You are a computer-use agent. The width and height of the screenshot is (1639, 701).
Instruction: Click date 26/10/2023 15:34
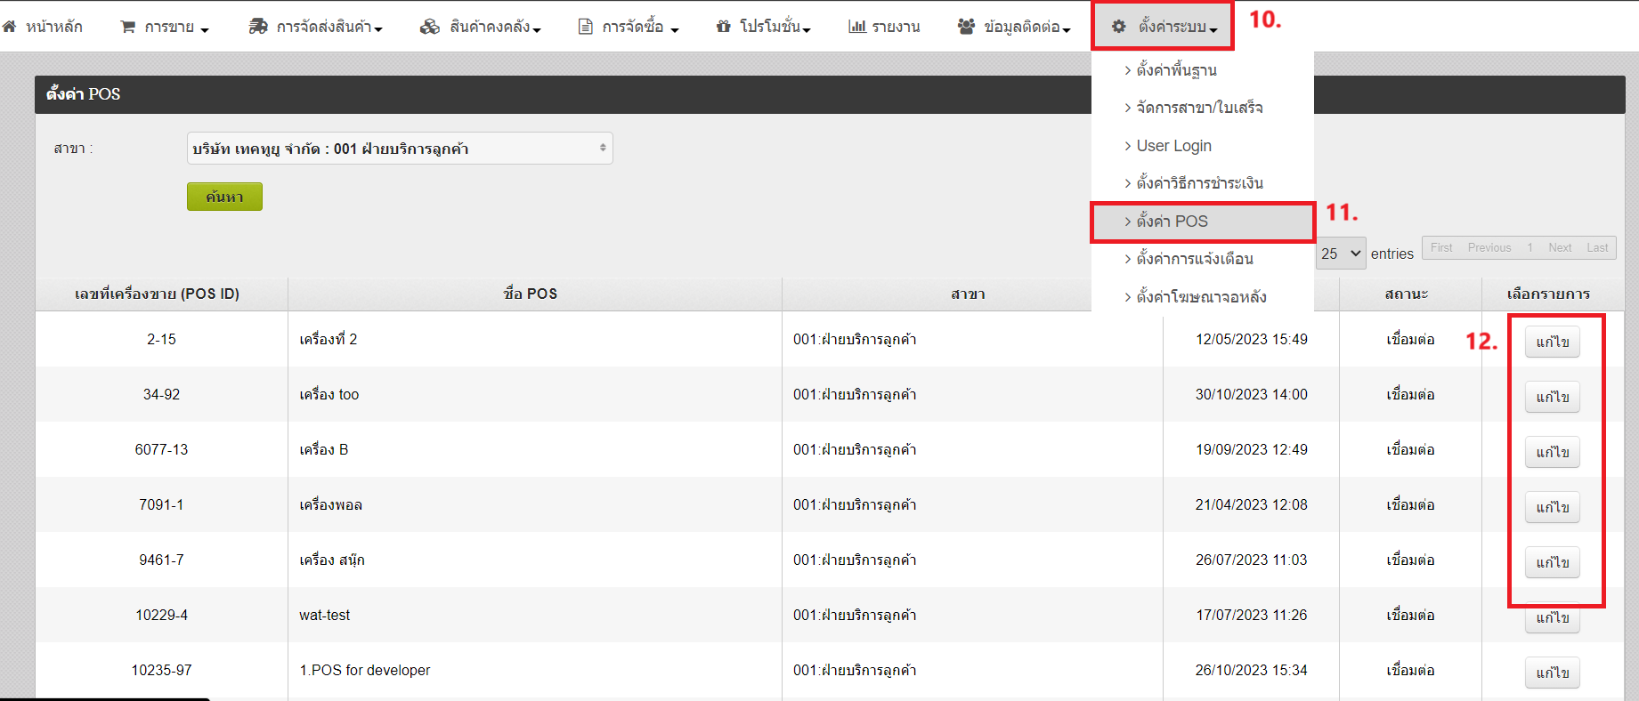pyautogui.click(x=1252, y=670)
